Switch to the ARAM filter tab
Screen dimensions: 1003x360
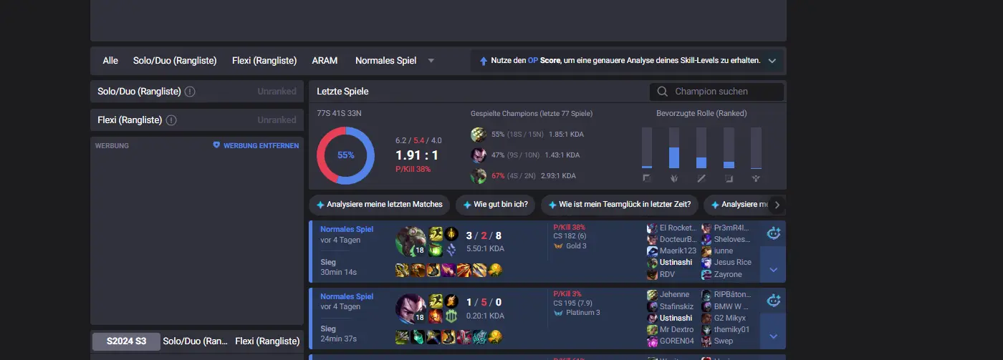[325, 61]
